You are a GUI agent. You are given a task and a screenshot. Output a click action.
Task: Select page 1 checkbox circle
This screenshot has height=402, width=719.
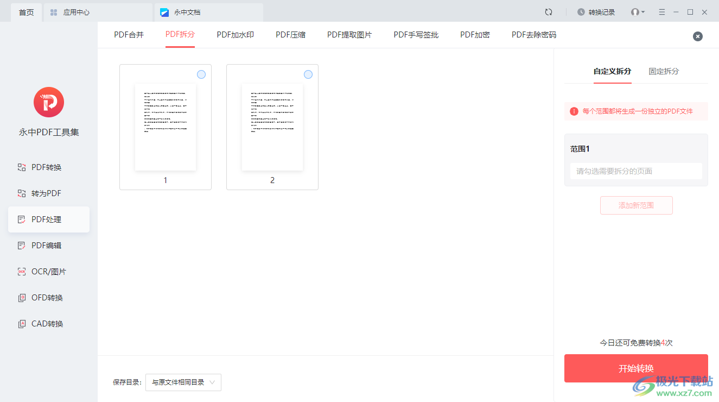(x=201, y=74)
